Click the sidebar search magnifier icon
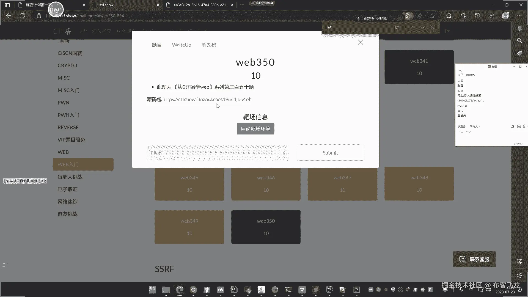Image resolution: width=528 pixels, height=297 pixels. point(519,41)
